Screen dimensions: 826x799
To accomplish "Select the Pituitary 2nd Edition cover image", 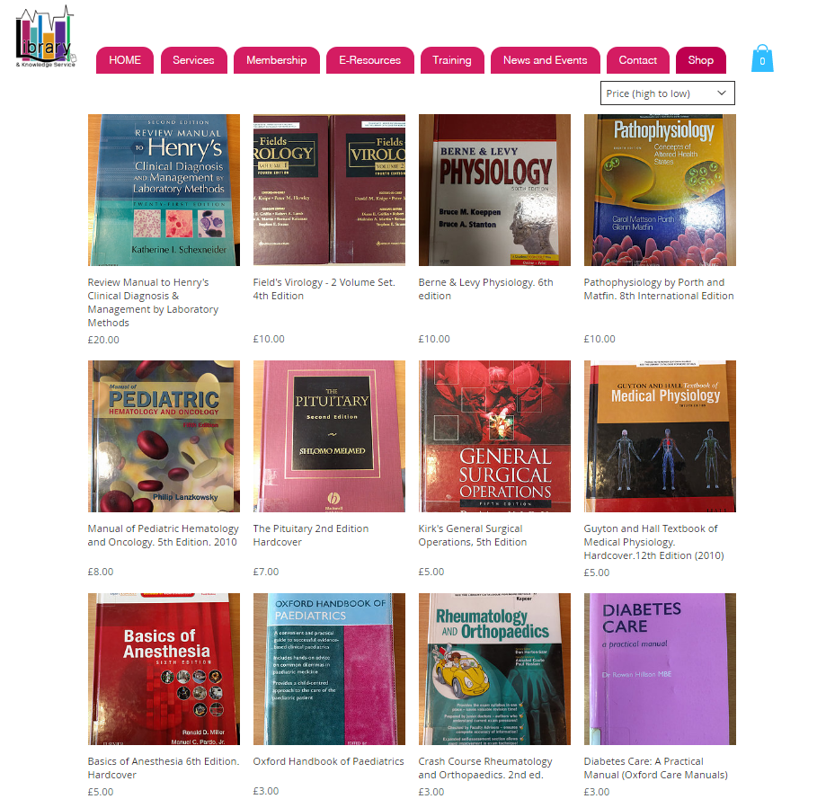I will (x=329, y=436).
